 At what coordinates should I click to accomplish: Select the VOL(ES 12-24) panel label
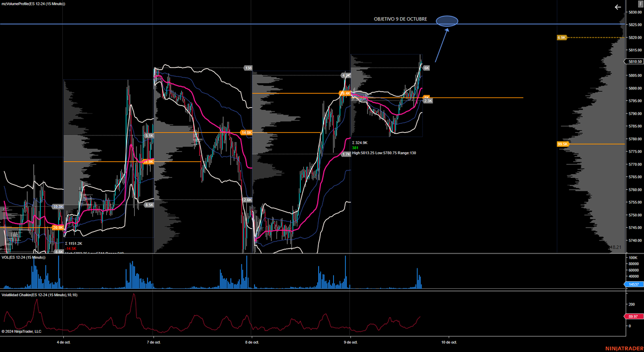pos(24,258)
